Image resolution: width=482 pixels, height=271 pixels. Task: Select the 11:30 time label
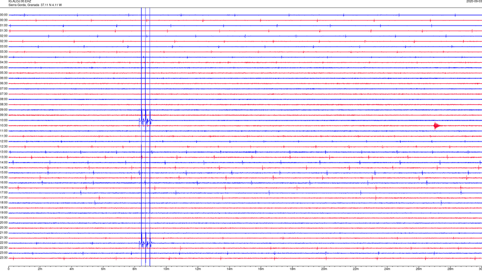click(x=4, y=136)
